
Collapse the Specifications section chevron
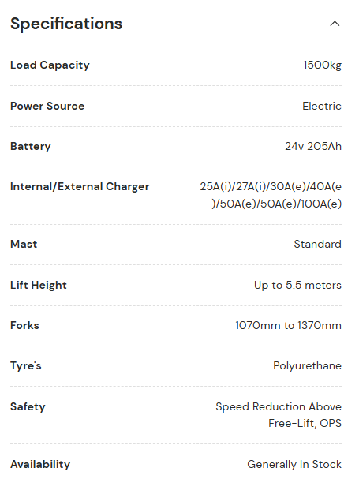(x=335, y=24)
